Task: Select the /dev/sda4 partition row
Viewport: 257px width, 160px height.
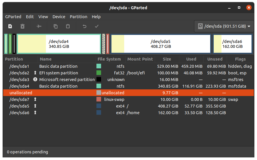Action: [128, 86]
